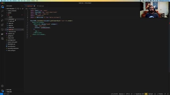Open the Explorer view in activity bar
170x95 pixels.
2,7
